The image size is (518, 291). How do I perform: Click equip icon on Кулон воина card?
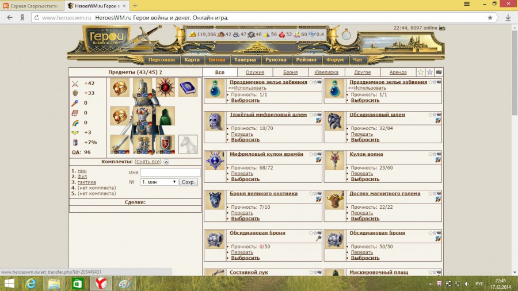tap(438, 160)
